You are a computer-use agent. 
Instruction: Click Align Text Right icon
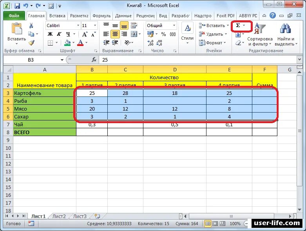point(124,34)
